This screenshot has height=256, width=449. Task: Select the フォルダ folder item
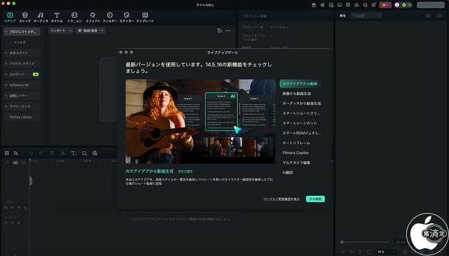click(20, 42)
